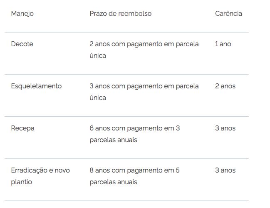Click the Prazo de reembolso header
The width and height of the screenshot is (270, 208).
120,13
